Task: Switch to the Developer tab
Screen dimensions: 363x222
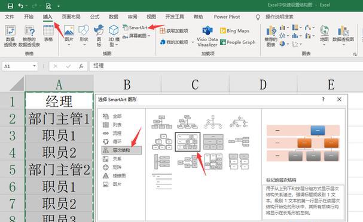Action: click(x=175, y=17)
